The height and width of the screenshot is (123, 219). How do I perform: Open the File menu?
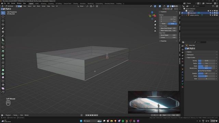pyautogui.click(x=5, y=3)
